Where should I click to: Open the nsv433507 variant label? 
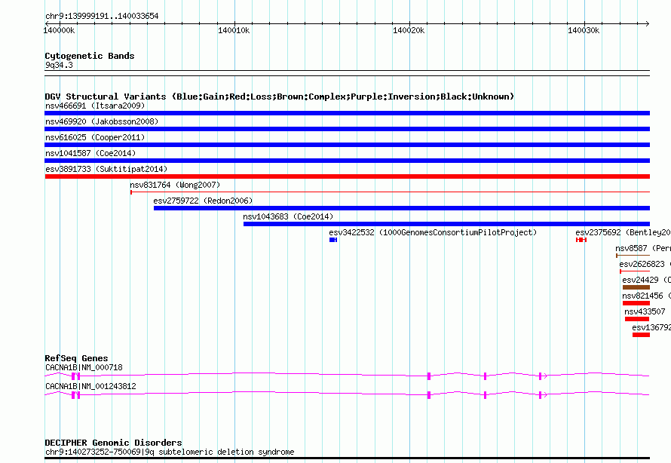pos(645,311)
